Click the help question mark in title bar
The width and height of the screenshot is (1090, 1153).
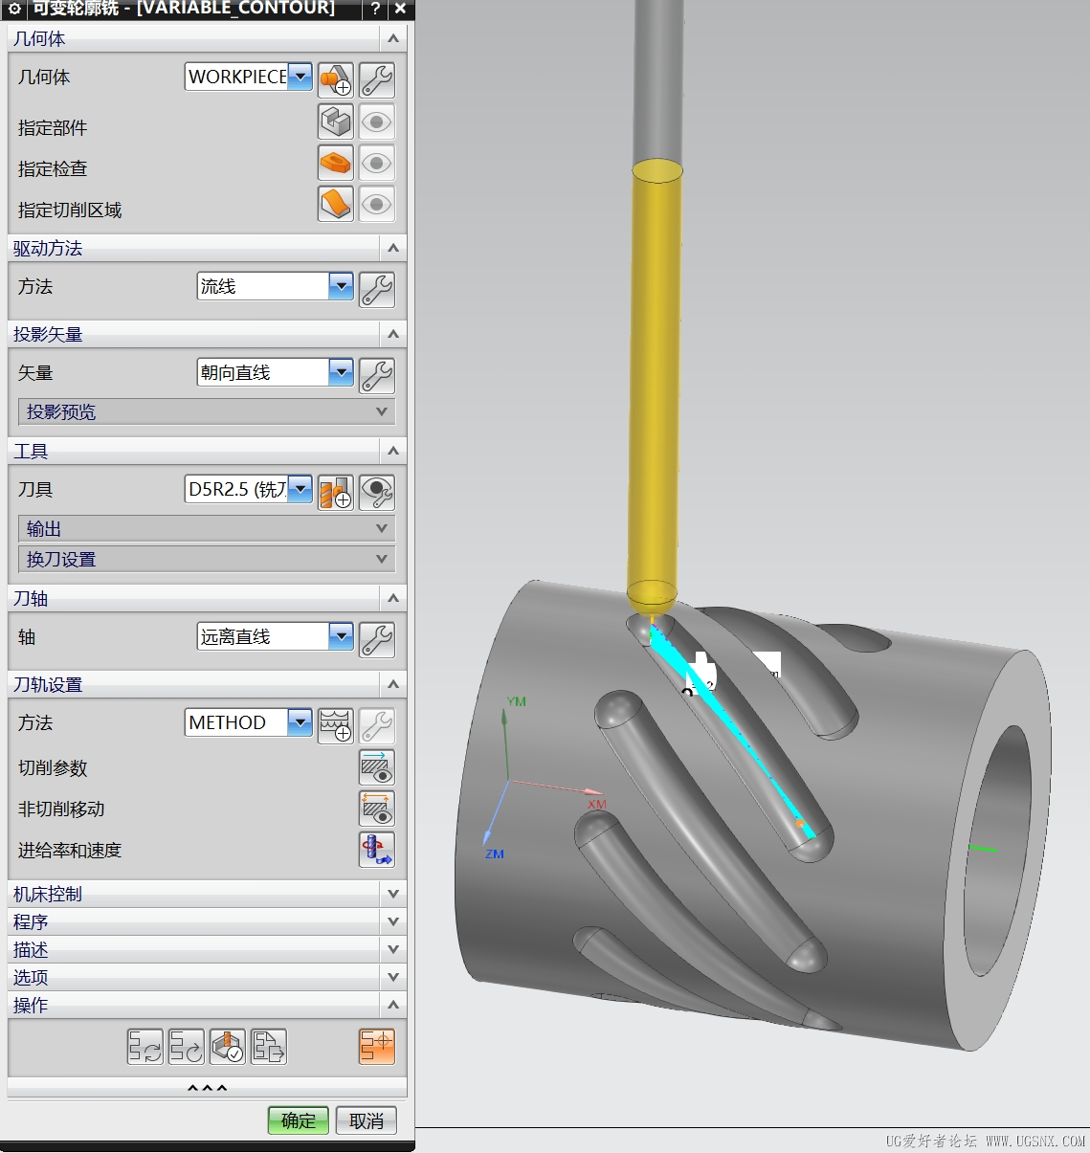[376, 9]
